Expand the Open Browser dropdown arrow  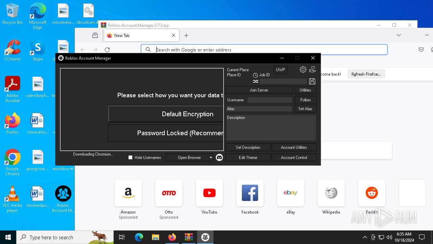211,158
